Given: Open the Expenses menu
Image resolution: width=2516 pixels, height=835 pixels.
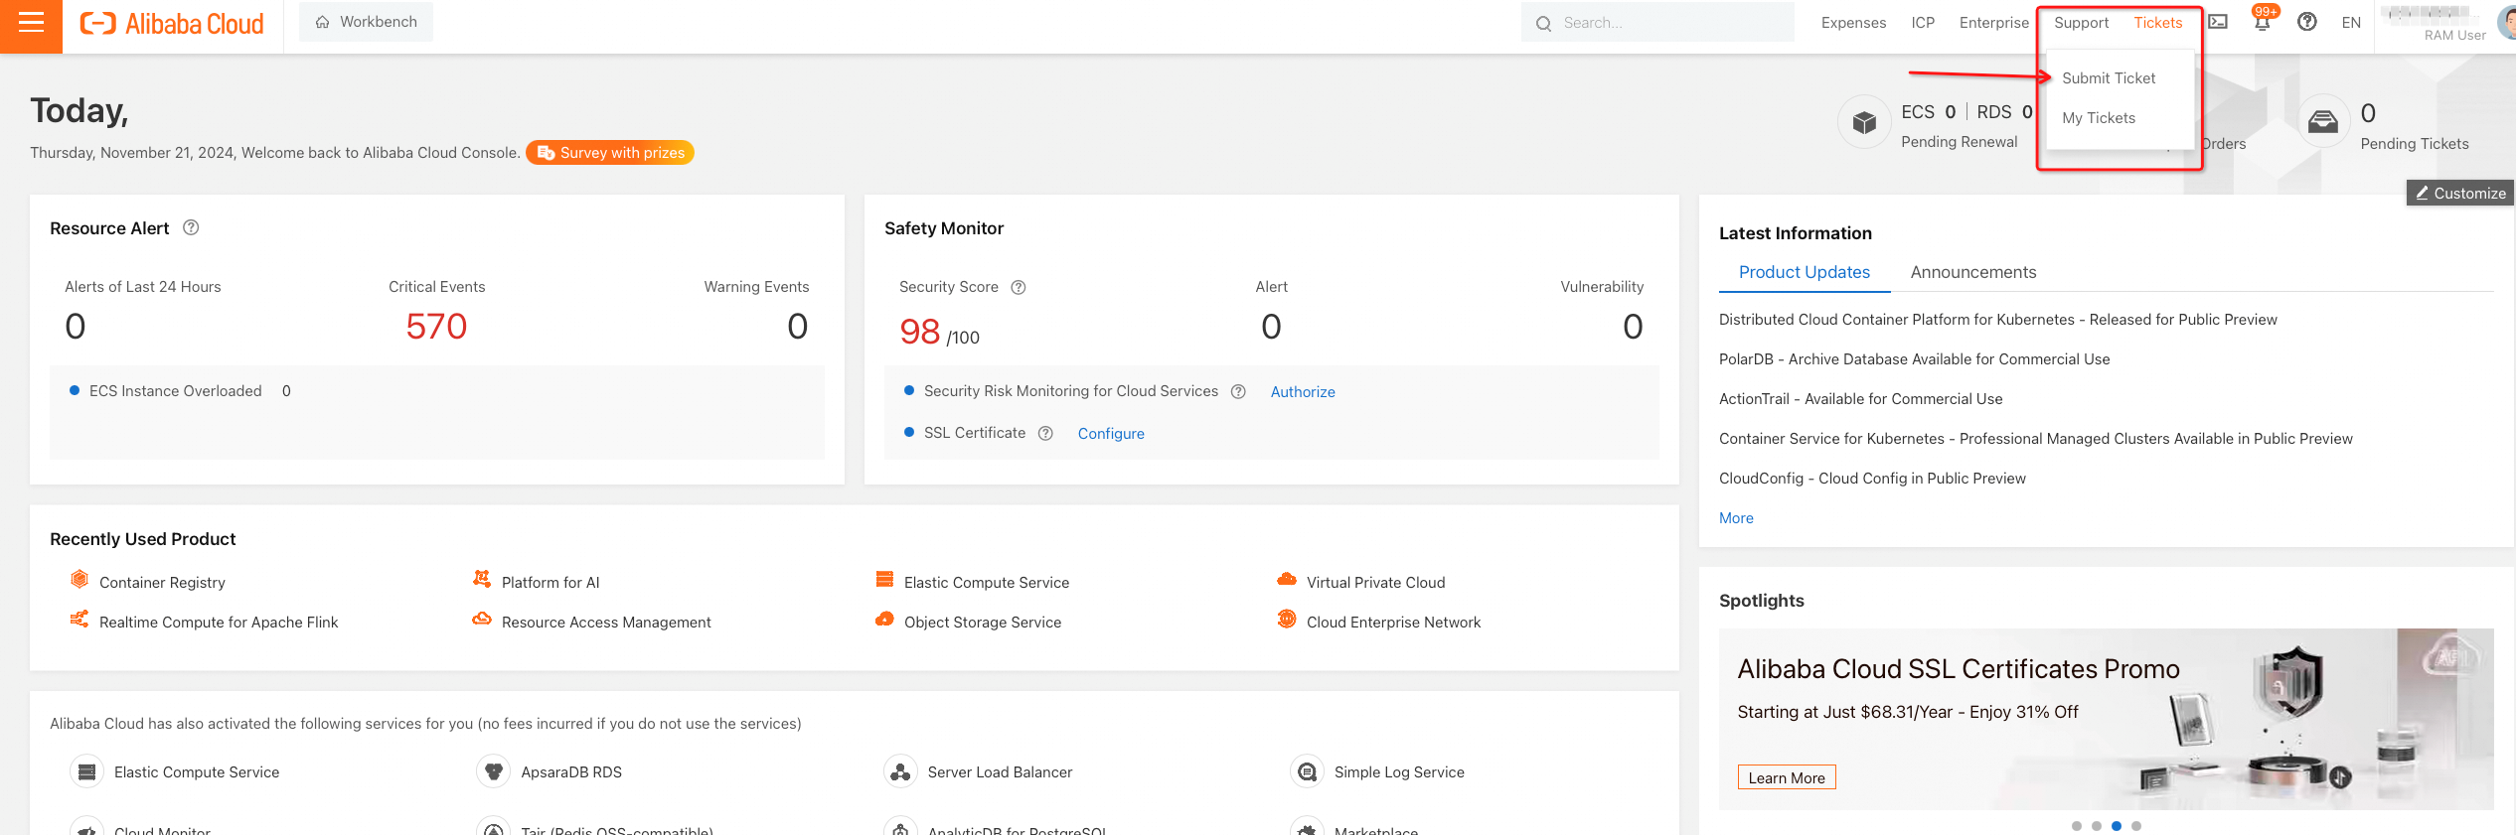Looking at the screenshot, I should click(1853, 23).
